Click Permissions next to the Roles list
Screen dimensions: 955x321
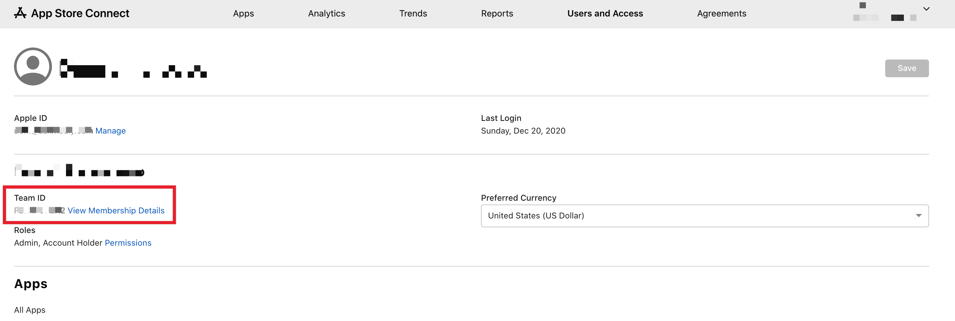pos(128,242)
